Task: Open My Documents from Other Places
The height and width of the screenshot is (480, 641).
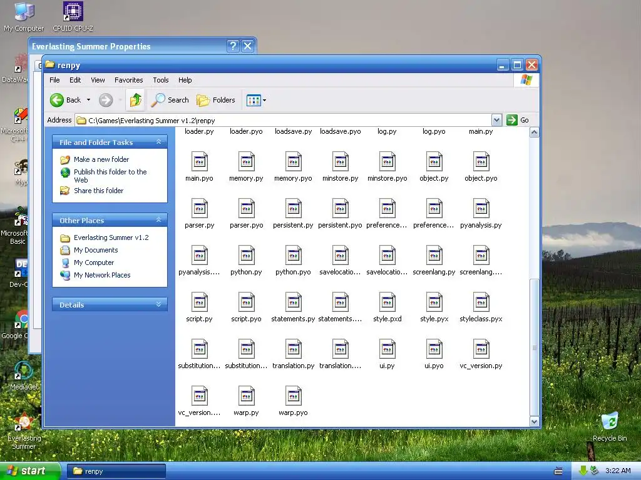Action: click(x=96, y=250)
